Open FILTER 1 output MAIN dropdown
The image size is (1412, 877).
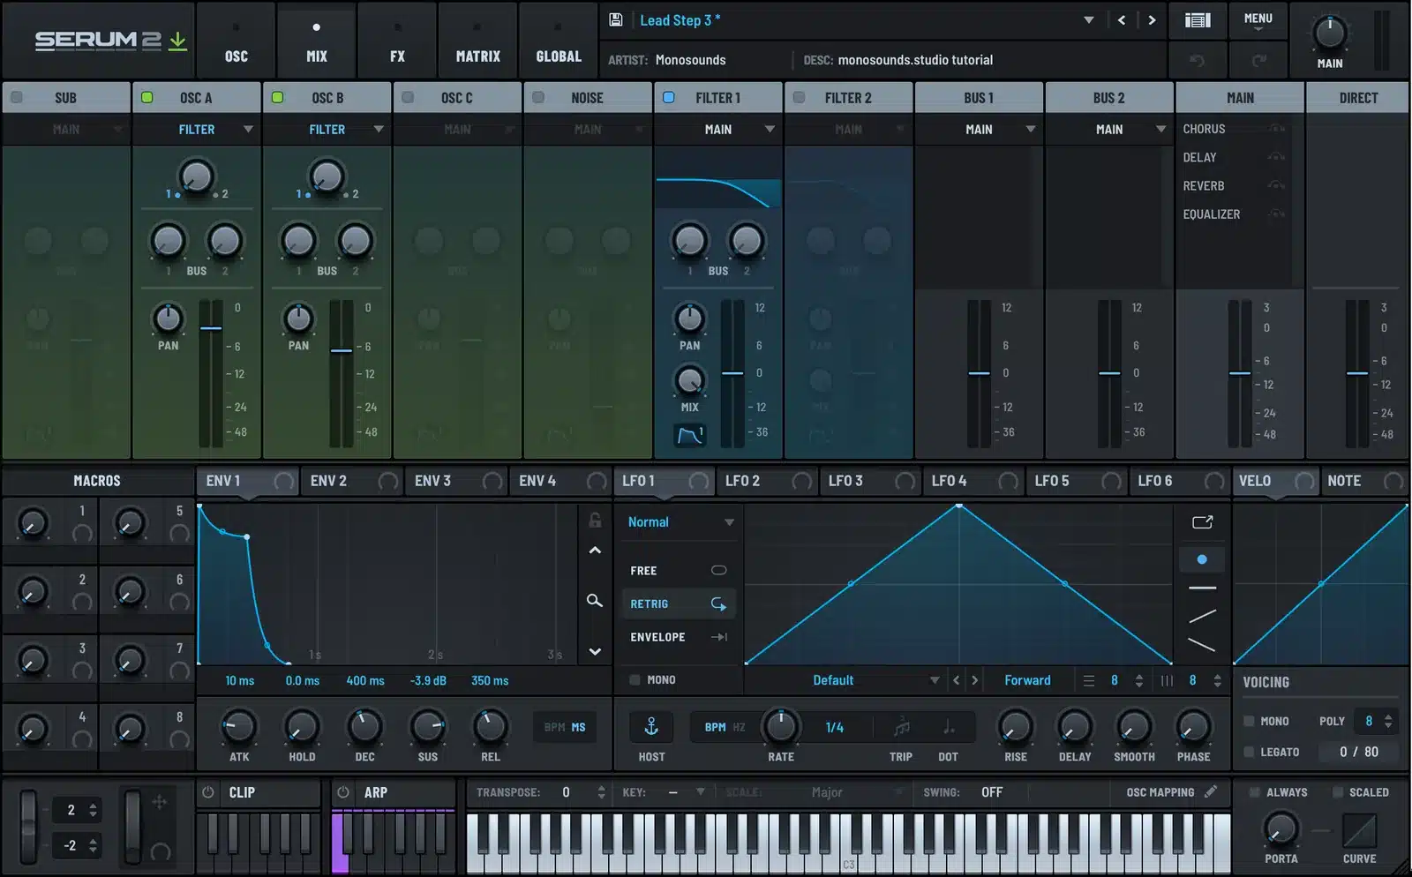point(718,130)
